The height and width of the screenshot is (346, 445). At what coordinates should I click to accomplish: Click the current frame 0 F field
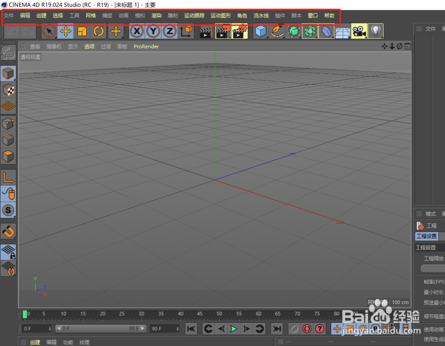pos(37,329)
